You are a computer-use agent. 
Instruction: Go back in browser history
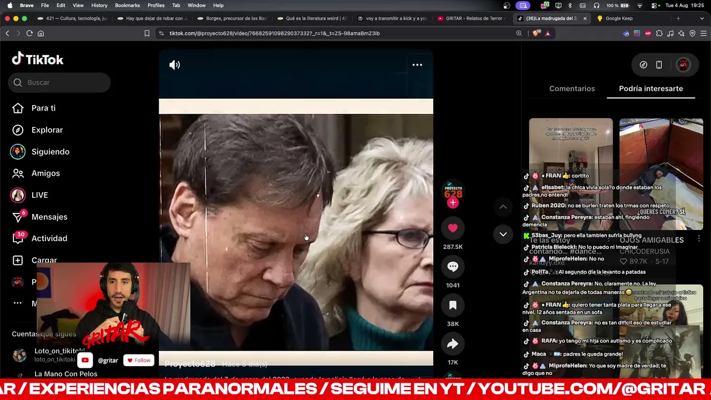tap(7, 33)
